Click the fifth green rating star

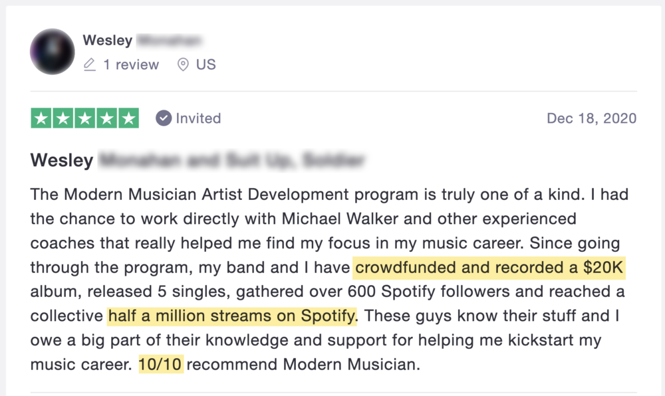[128, 118]
